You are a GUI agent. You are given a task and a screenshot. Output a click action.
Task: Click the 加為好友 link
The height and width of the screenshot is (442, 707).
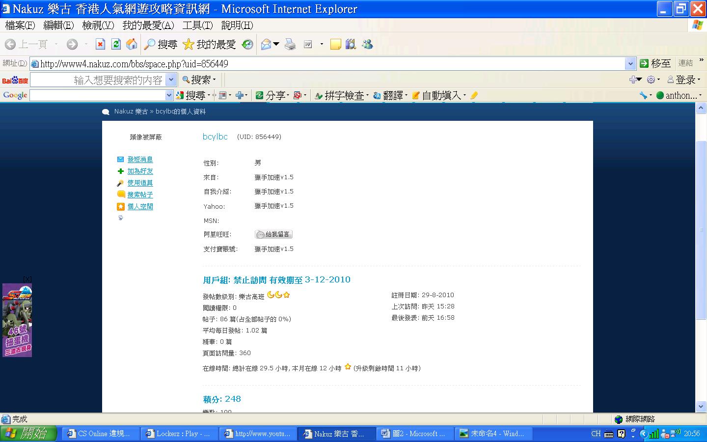140,171
